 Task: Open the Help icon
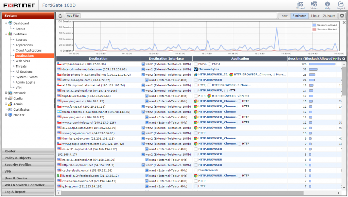327,5
